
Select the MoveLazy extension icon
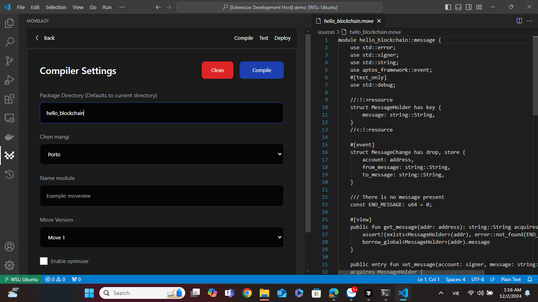(x=9, y=156)
